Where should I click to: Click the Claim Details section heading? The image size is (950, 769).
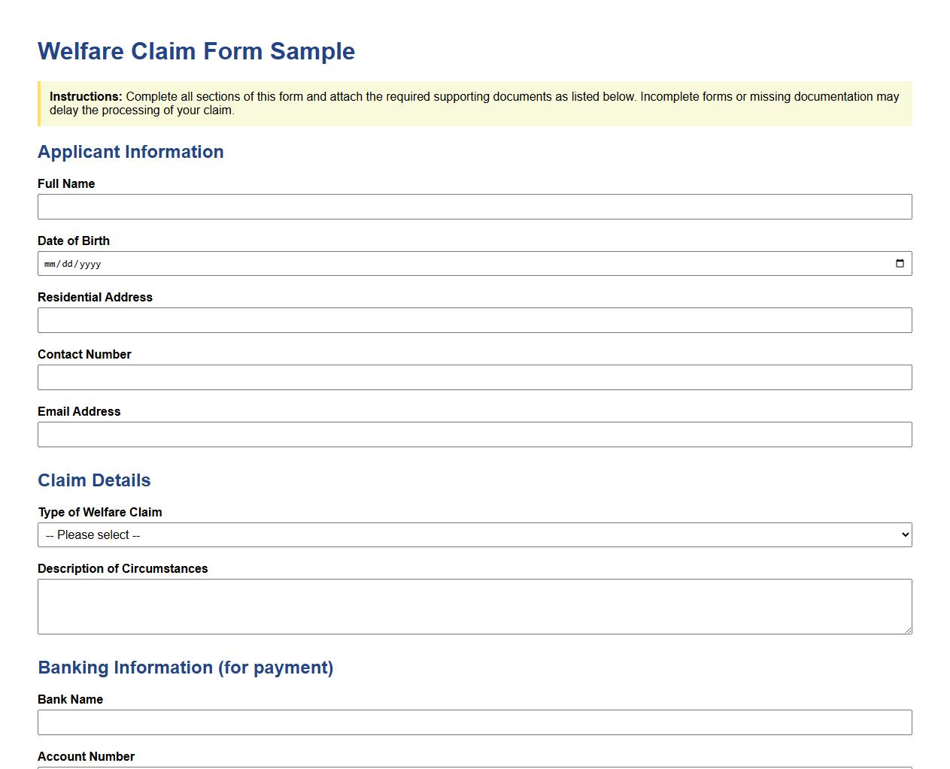[x=94, y=480]
